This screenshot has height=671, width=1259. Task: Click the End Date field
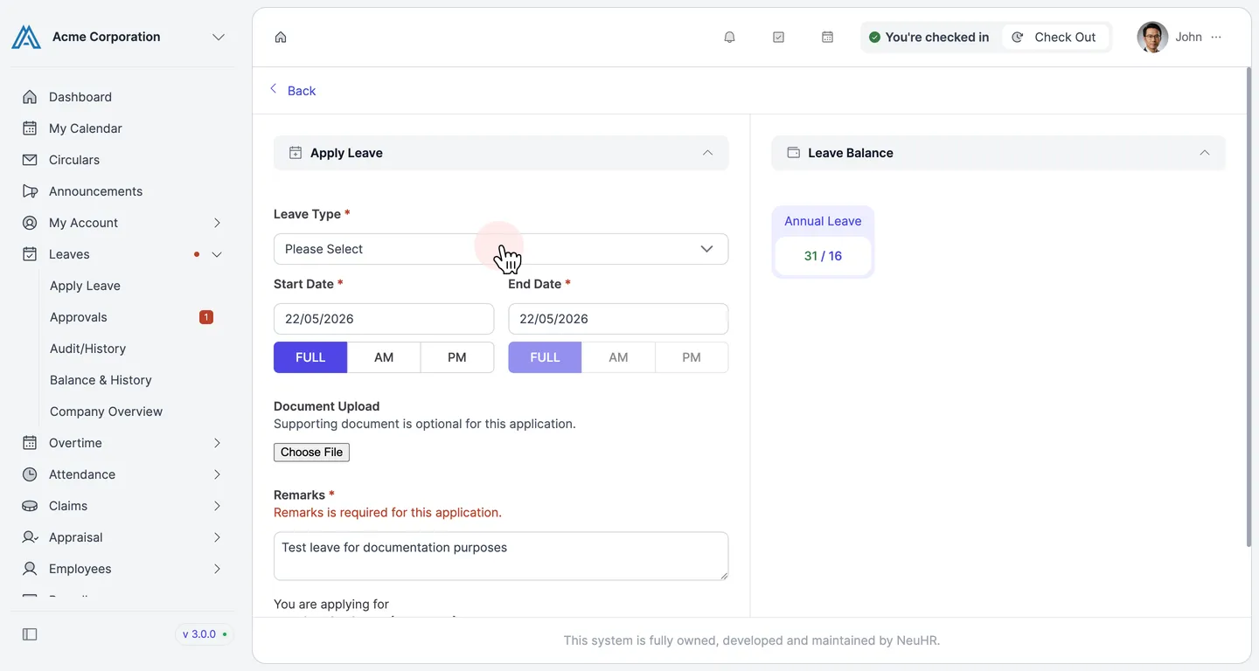tap(618, 319)
